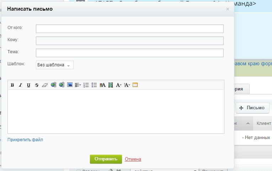Insert a table with the table icon
The height and width of the screenshot is (171, 272).
[135, 85]
